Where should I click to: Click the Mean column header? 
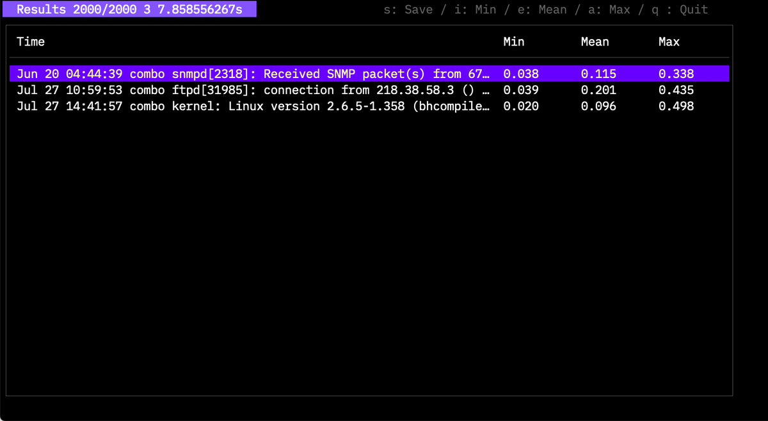(595, 42)
